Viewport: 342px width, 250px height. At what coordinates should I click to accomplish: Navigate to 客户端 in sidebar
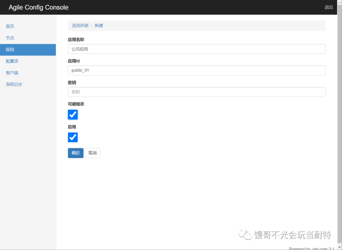click(12, 73)
